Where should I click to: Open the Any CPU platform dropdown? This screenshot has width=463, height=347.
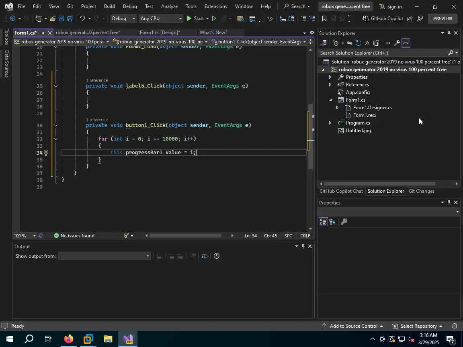click(161, 18)
